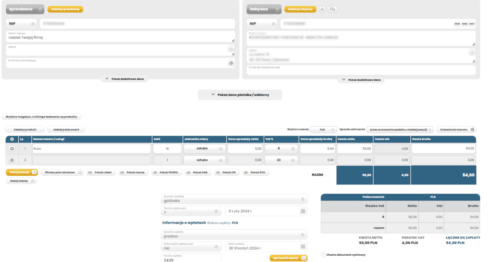
Task: Open the Vat % selector showing 8
Action: (281, 149)
